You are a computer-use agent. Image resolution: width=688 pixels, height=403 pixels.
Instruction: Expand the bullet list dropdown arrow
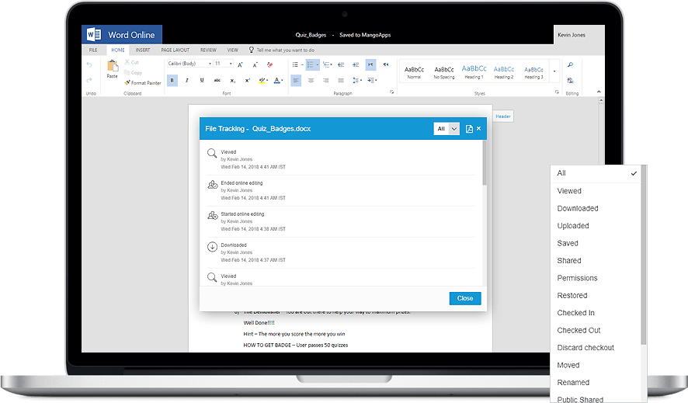coord(302,65)
